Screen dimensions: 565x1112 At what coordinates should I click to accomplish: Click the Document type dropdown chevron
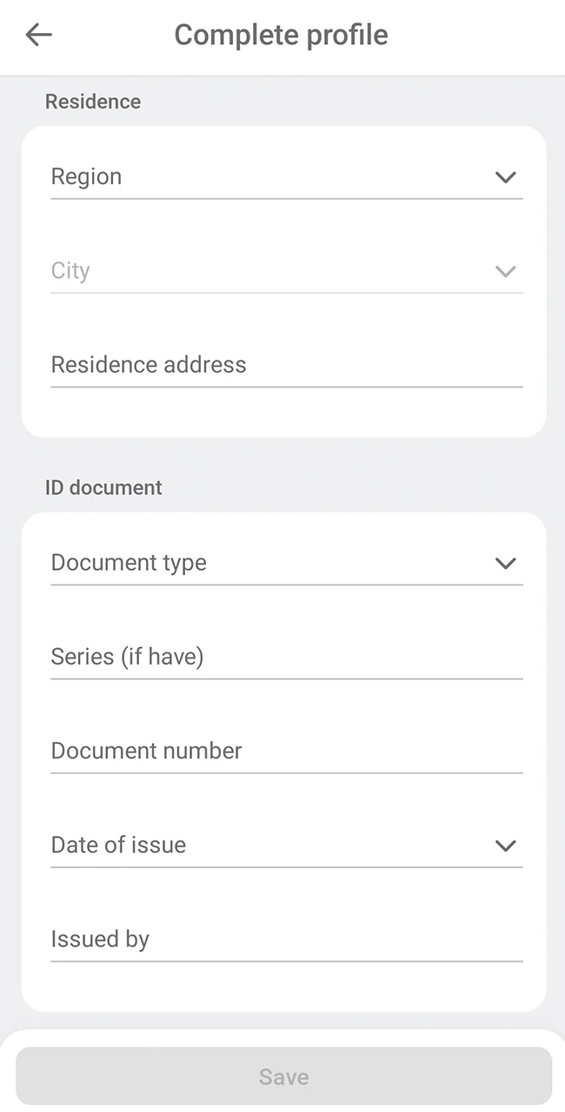coord(505,563)
